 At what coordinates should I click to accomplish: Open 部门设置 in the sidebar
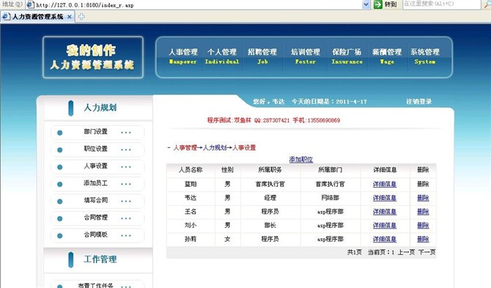point(95,131)
